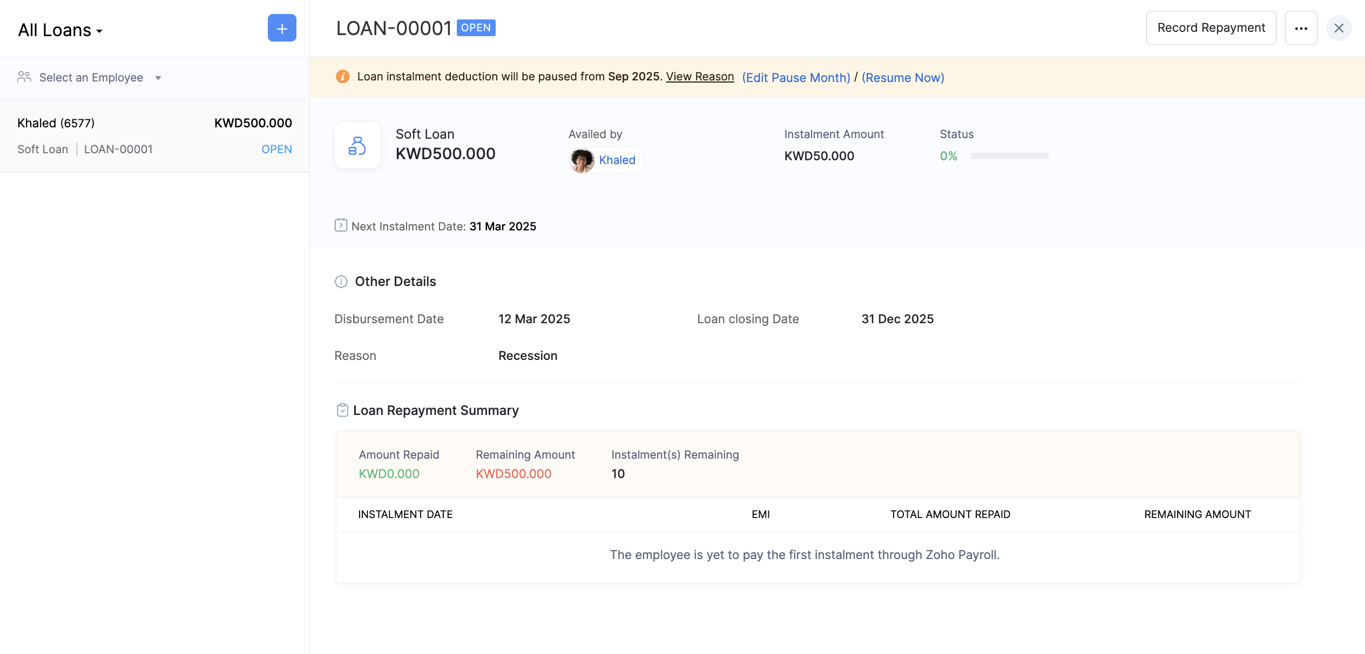
Task: Click Edit Pause Month link
Action: tap(796, 78)
